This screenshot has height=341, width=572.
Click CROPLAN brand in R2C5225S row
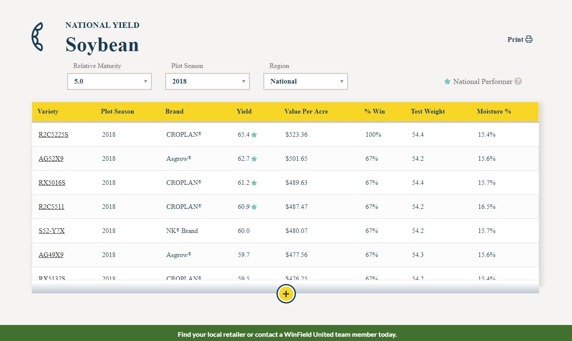[184, 135]
